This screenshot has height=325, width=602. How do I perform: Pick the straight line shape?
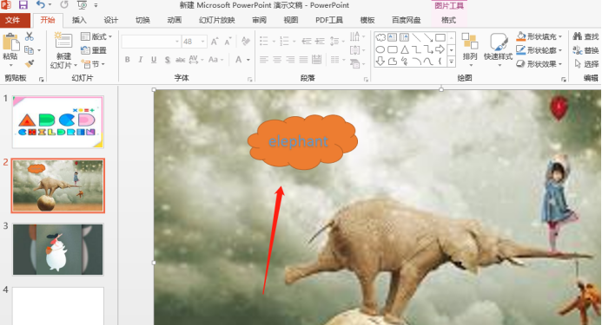(x=416, y=37)
